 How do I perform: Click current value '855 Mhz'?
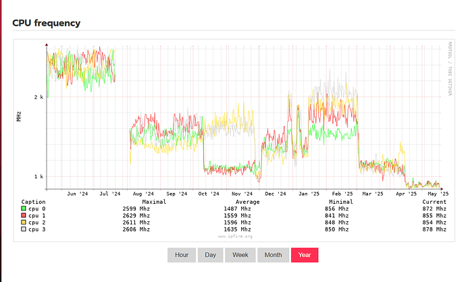coord(434,215)
